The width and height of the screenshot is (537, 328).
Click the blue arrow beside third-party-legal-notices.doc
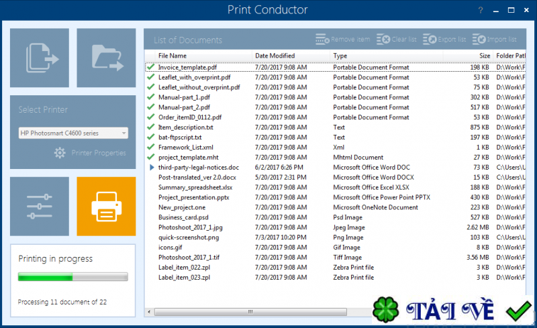(x=152, y=168)
